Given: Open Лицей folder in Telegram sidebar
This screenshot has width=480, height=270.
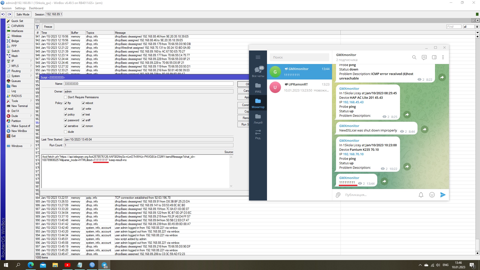Looking at the screenshot, I should click(258, 119).
